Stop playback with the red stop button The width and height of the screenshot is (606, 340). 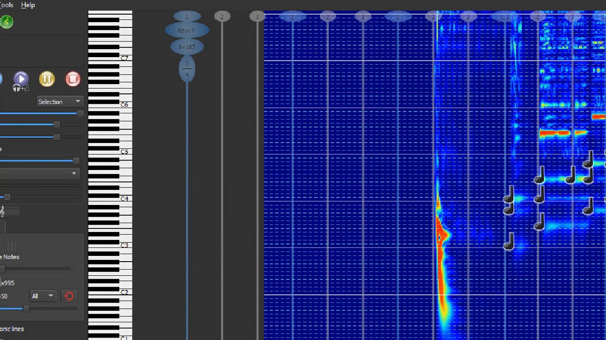coord(72,79)
